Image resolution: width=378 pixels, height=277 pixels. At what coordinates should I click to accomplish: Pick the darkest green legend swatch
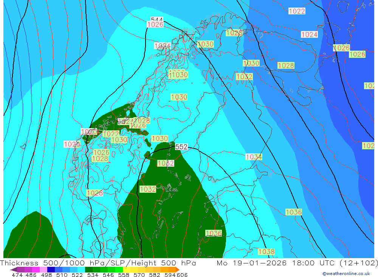click(89, 269)
